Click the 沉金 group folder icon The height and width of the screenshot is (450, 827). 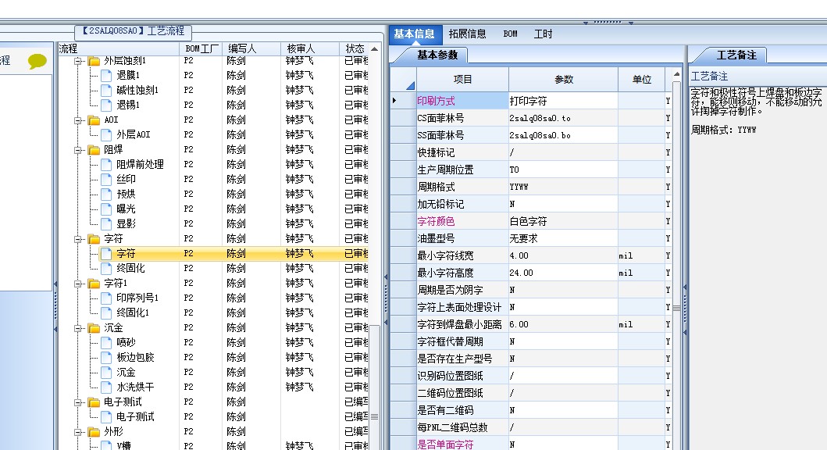pos(94,328)
